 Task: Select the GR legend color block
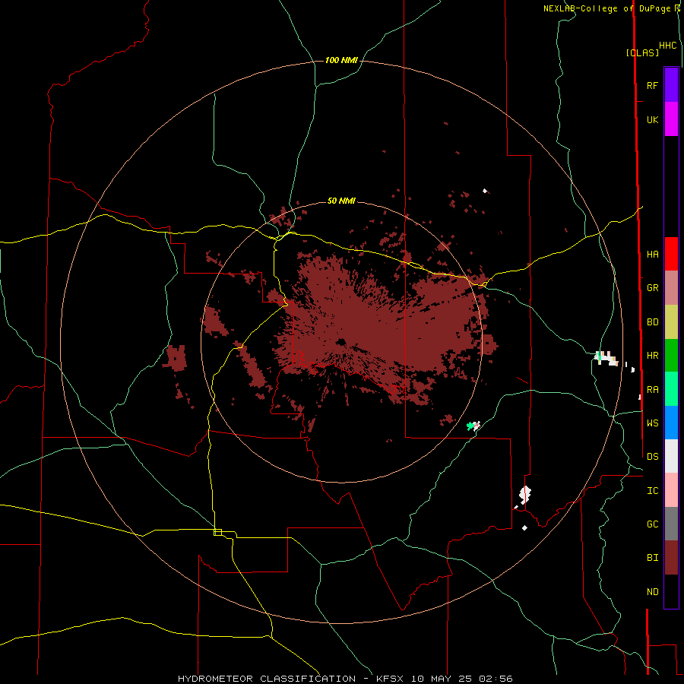[671, 288]
